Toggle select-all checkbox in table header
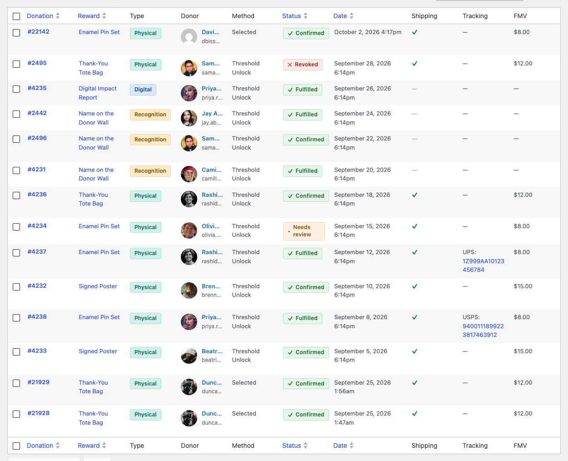568x461 pixels. point(16,16)
